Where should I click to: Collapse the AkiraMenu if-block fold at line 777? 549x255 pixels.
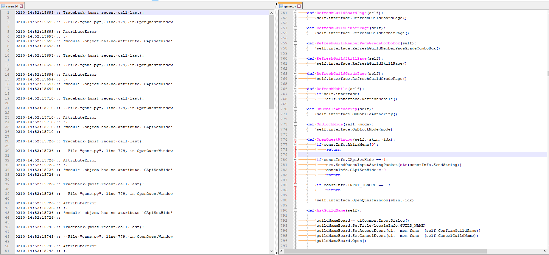295,144
